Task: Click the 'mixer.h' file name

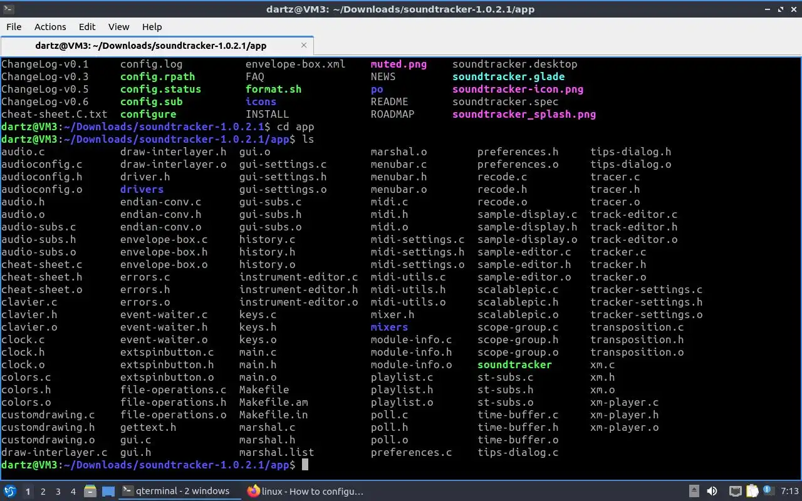Action: click(393, 314)
